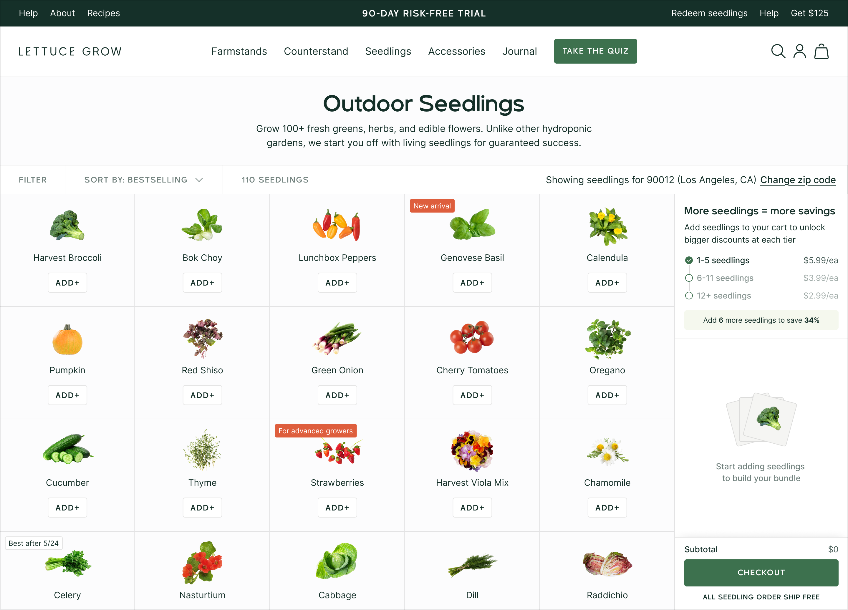This screenshot has width=848, height=610.
Task: Add Bok Choy to the bundle
Action: point(202,283)
